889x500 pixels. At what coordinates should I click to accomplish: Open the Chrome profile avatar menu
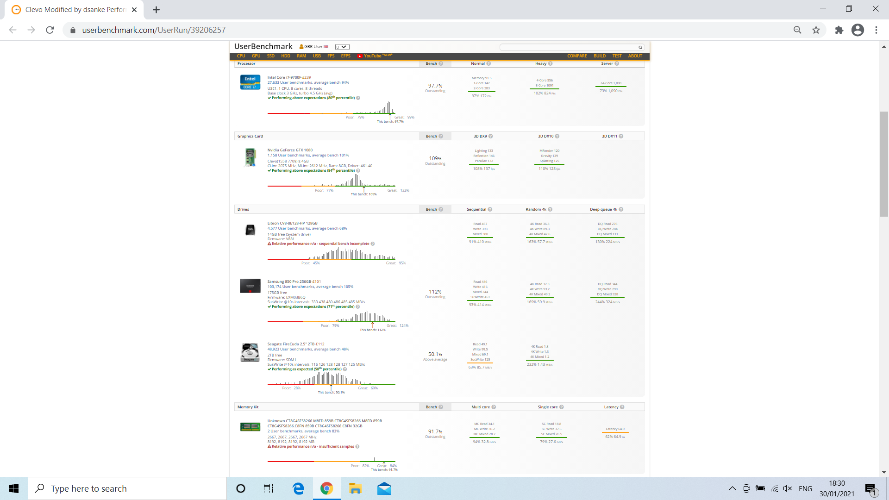858,30
